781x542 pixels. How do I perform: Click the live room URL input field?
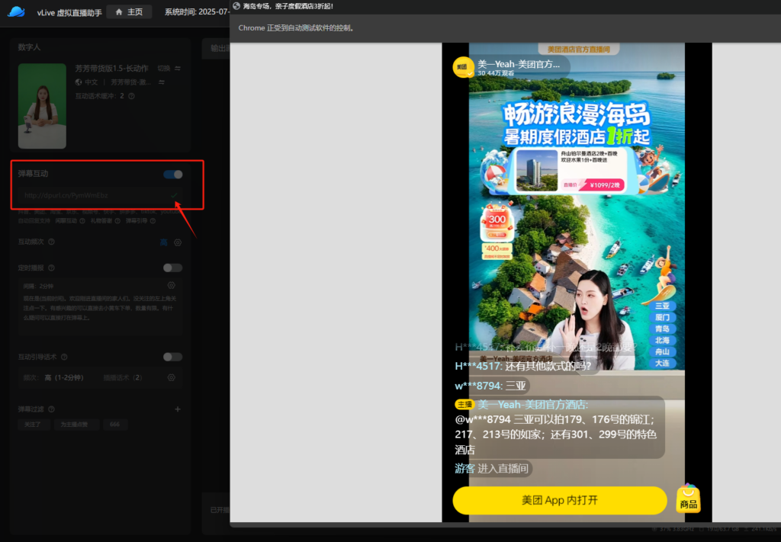coord(92,196)
